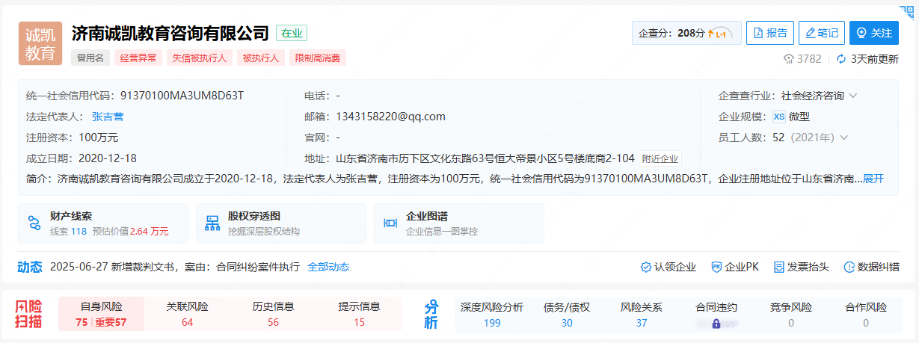Open 竞争风险 item
919x343 pixels.
tap(791, 315)
